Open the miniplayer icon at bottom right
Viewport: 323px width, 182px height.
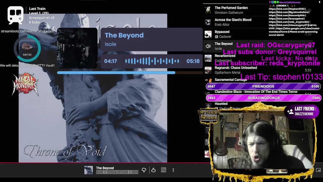click(318, 170)
